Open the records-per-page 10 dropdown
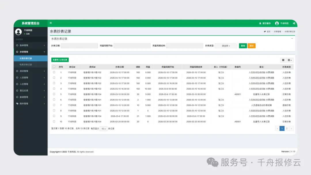This screenshot has width=311, height=175. click(103, 129)
